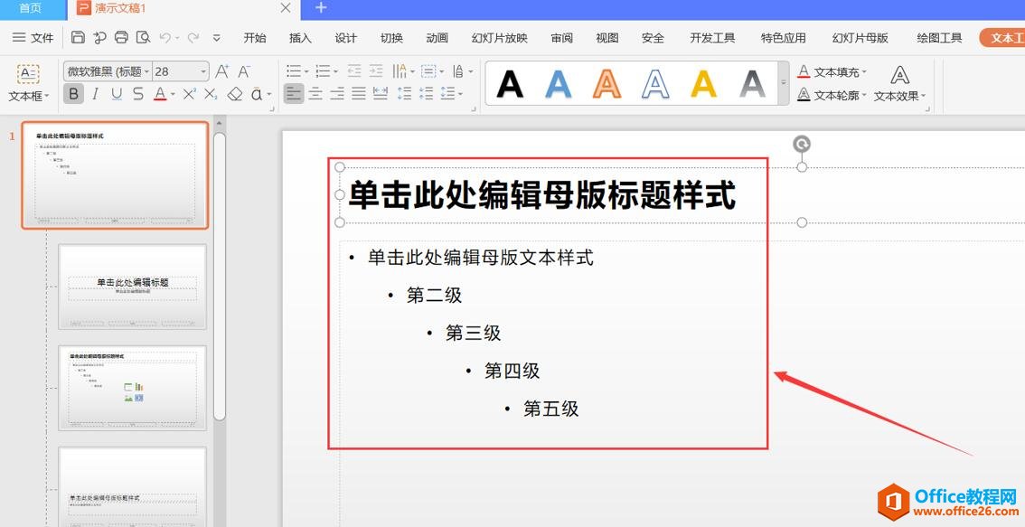
Task: Toggle Underline formatting
Action: (x=117, y=94)
